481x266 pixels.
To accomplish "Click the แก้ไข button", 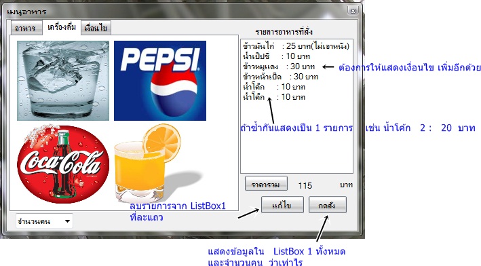I will (x=282, y=205).
